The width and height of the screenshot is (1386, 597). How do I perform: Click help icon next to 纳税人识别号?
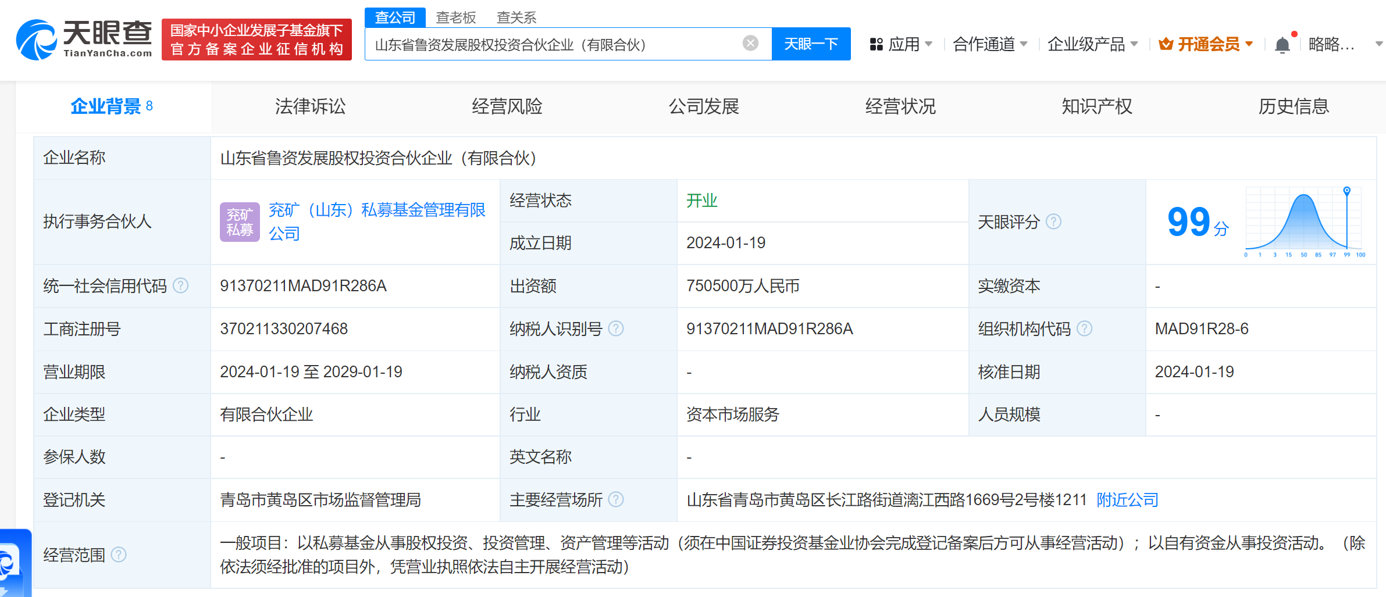click(615, 328)
